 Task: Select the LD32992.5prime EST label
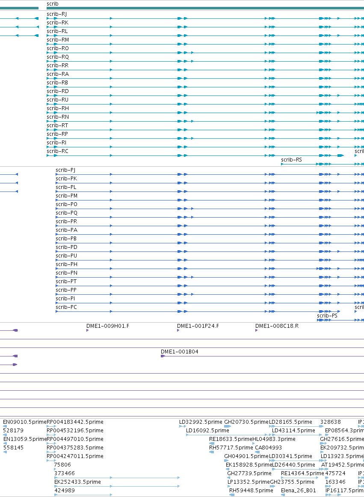pos(201,422)
